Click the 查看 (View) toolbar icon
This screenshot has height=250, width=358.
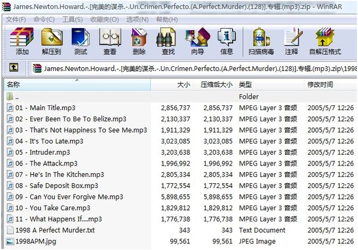[110, 42]
